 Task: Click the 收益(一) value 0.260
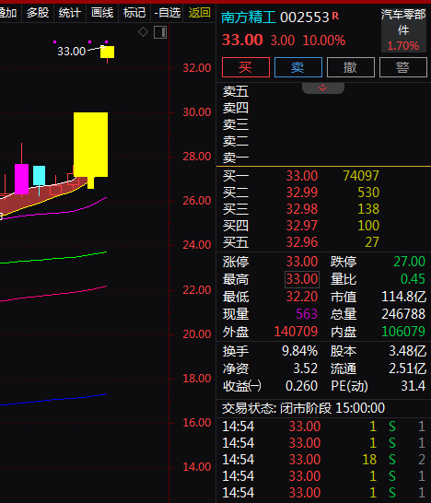click(301, 386)
